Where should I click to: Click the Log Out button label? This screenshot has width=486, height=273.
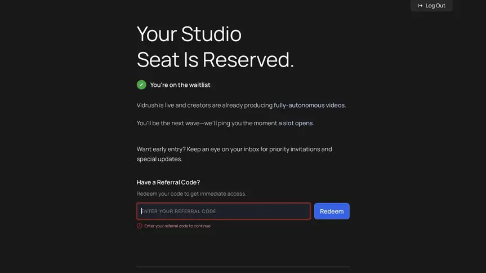pos(435,6)
